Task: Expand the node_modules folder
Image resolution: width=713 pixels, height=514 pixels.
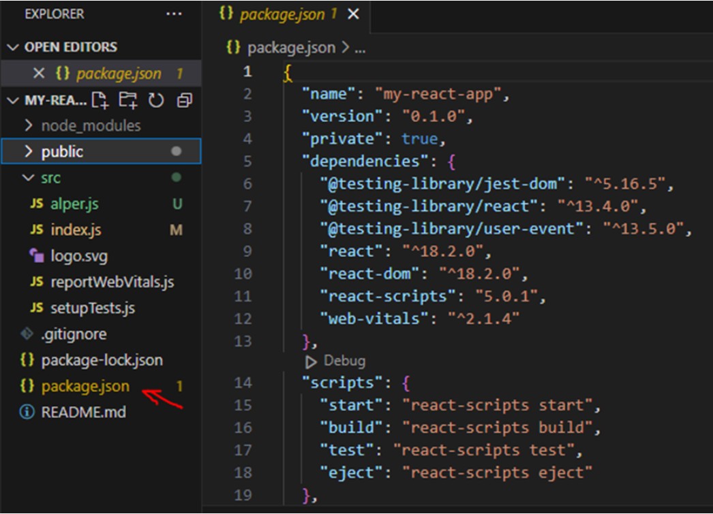Action: coord(29,126)
